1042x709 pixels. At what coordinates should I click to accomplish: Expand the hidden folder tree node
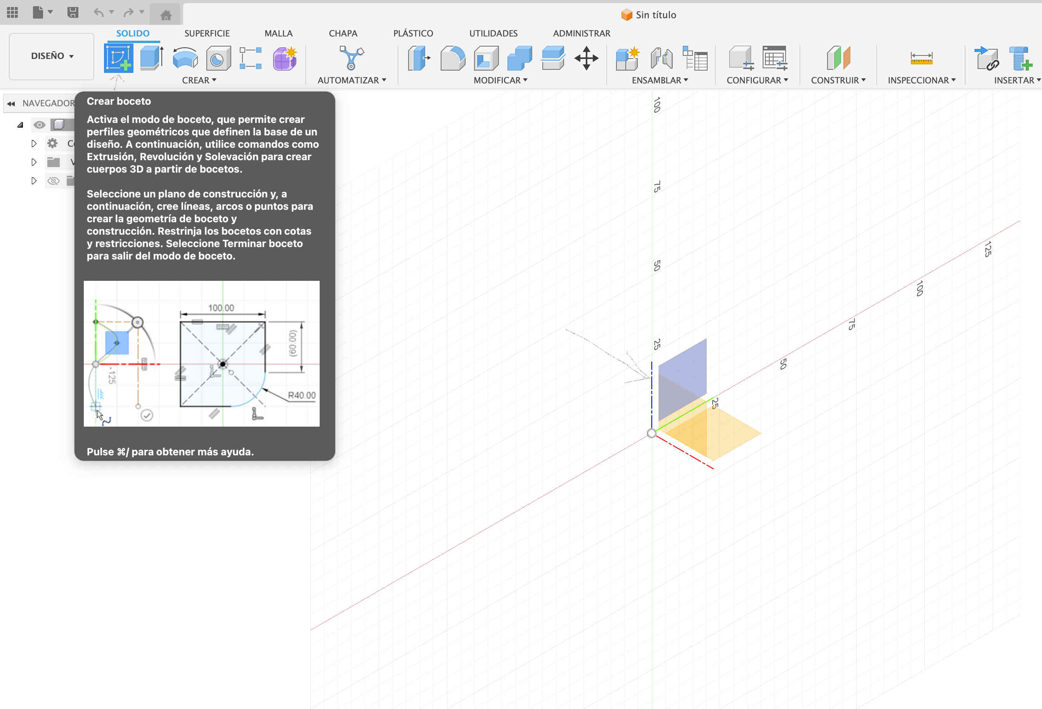[x=34, y=181]
